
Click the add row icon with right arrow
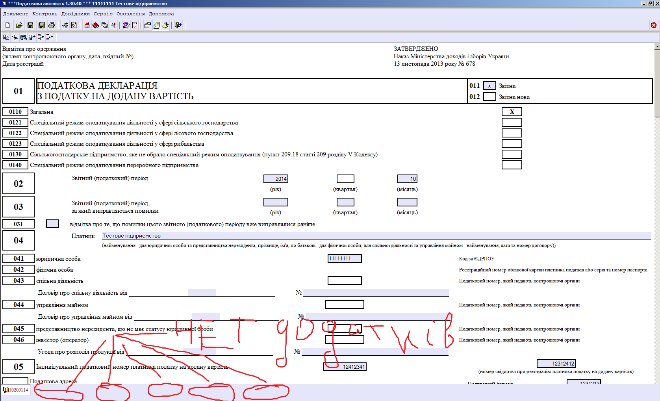coord(32,37)
